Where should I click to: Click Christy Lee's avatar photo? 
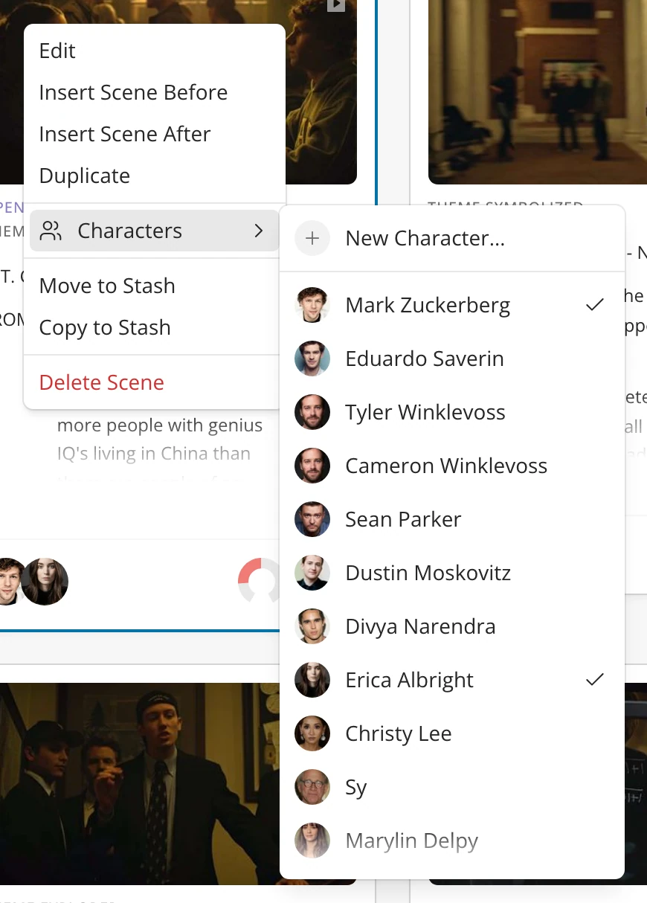pos(312,733)
